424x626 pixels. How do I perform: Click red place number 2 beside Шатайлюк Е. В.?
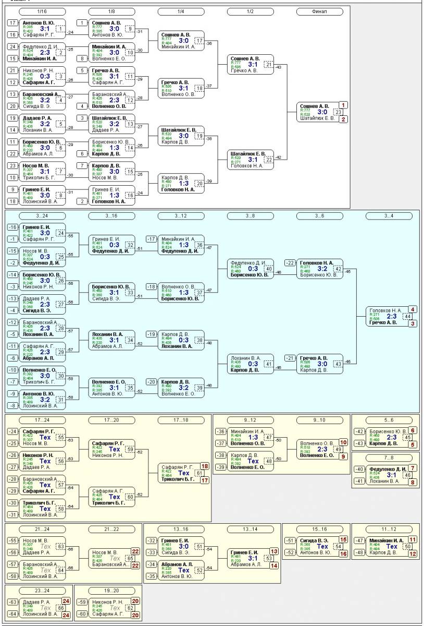click(343, 119)
